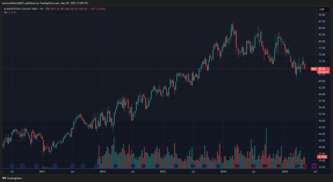The image size is (333, 182).
Task: Click the red lightning marker near timeline end
Action: click(305, 166)
